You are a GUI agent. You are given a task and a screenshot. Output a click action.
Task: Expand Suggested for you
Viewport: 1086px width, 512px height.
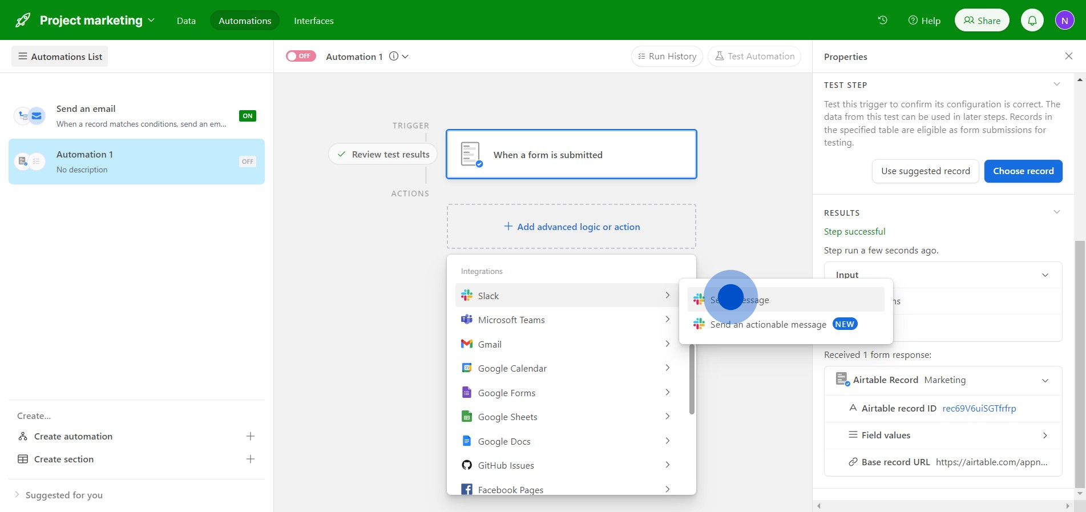[x=58, y=495]
